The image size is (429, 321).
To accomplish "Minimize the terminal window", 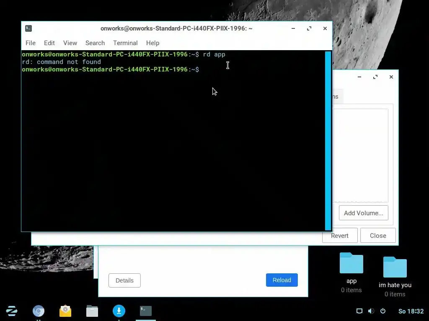I will tap(293, 28).
